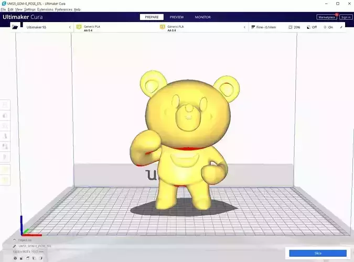This screenshot has height=262, width=354.
Task: Open the Help menu
Action: [x=77, y=9]
